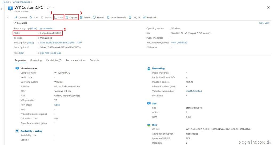Pin W11CustomCPC to dashboard

[x=49, y=7]
